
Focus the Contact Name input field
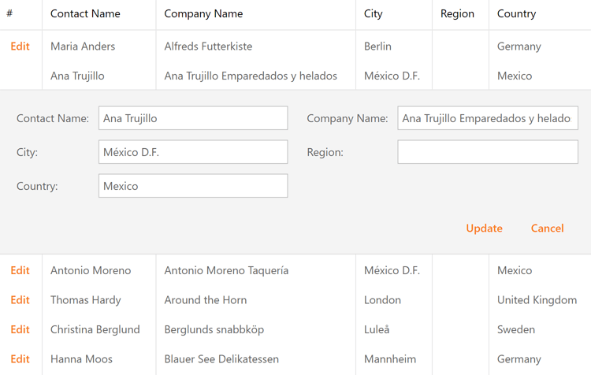(193, 118)
